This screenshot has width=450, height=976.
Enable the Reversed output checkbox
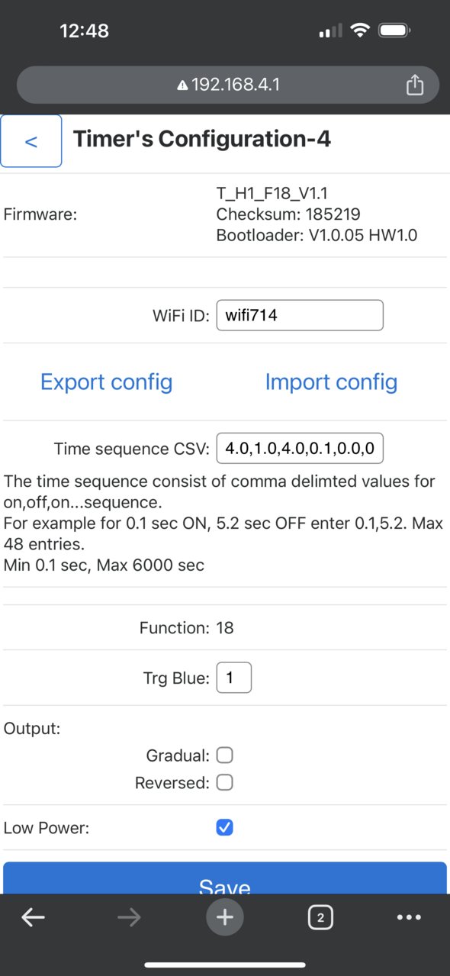(x=224, y=783)
